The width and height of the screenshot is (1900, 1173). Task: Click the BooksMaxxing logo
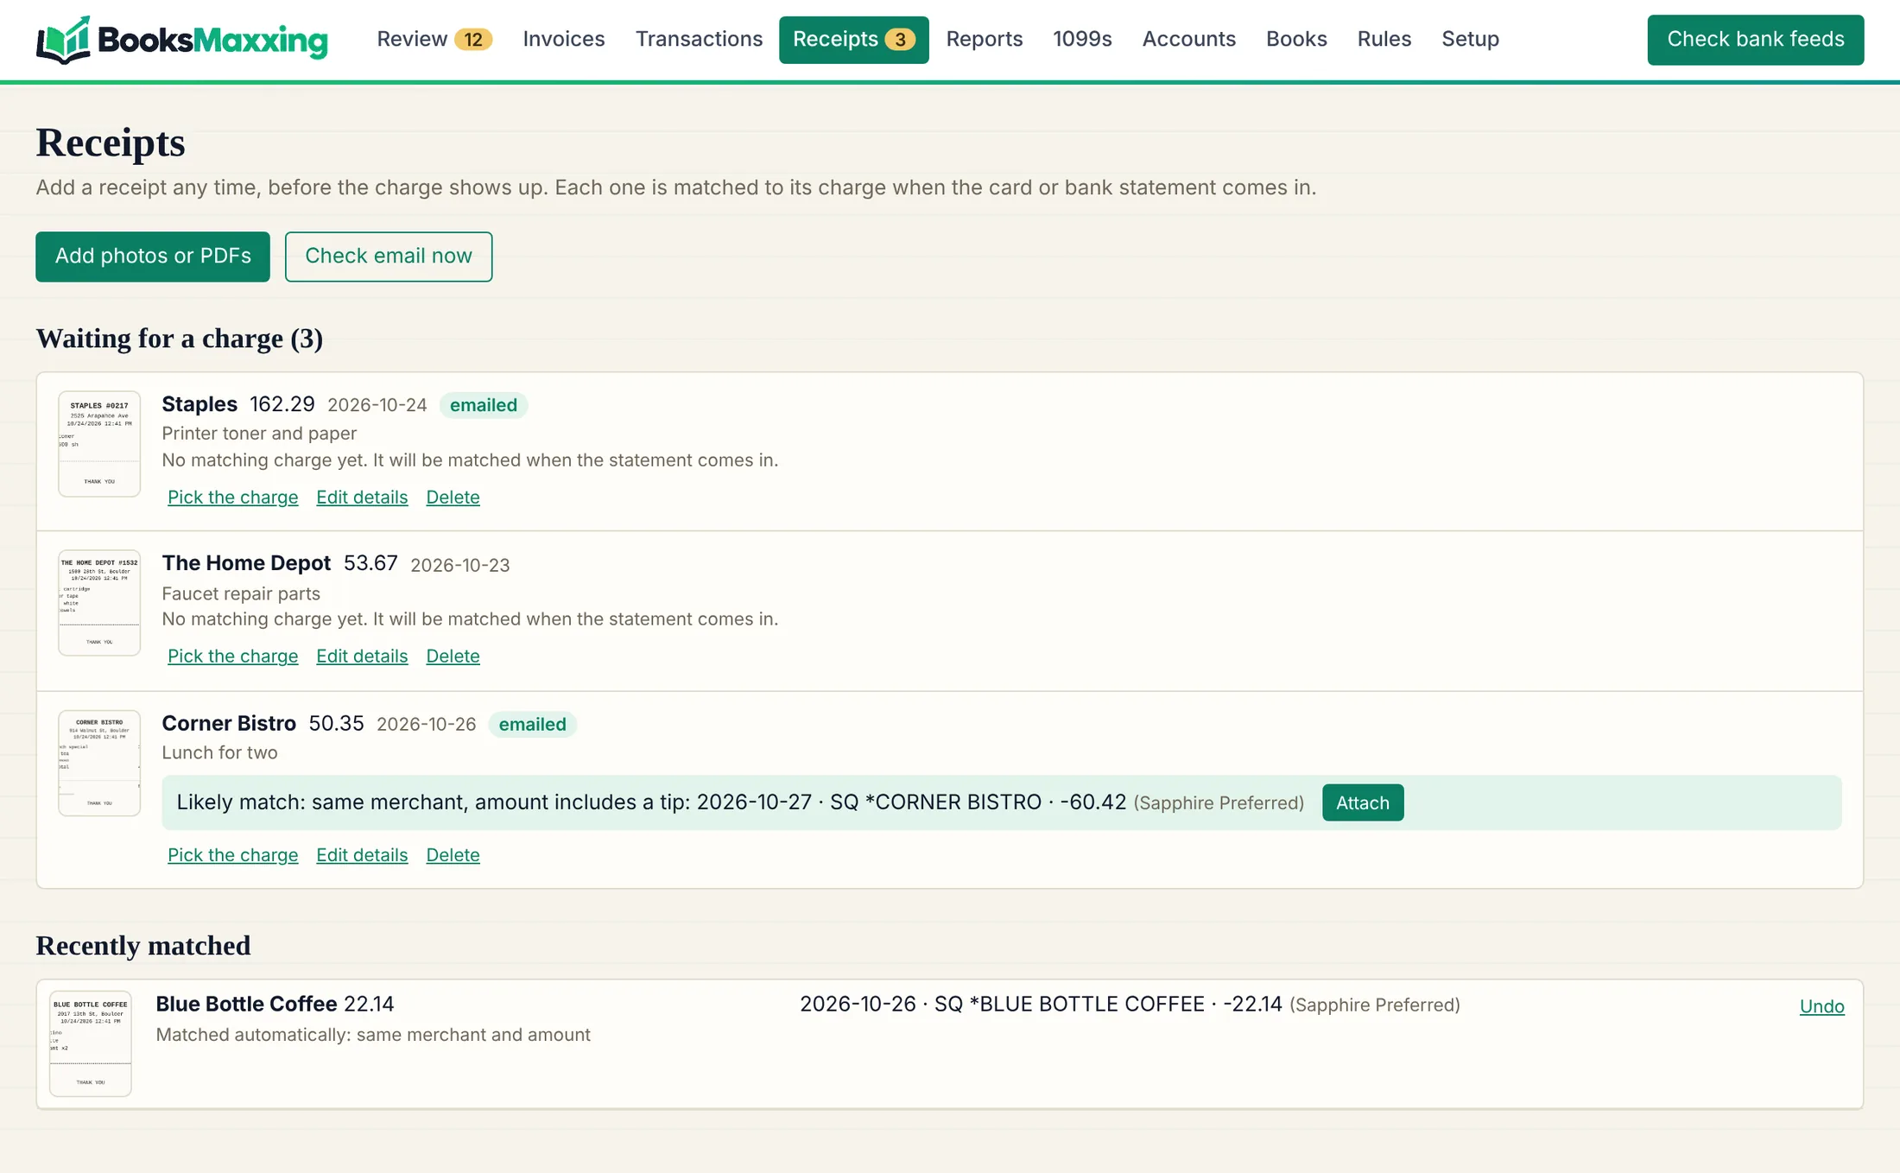[182, 40]
